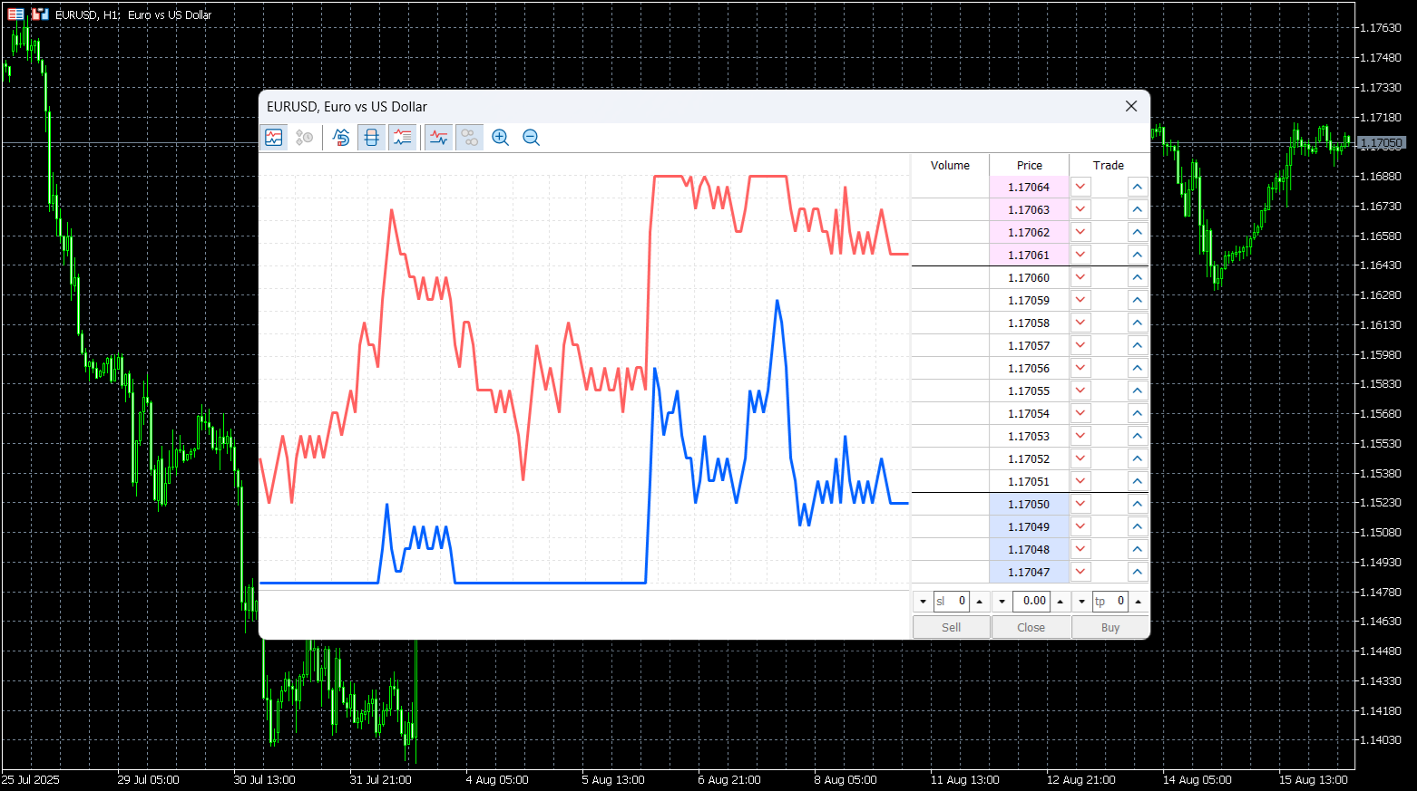Click the sell arrow at price 1.17049

point(1080,526)
